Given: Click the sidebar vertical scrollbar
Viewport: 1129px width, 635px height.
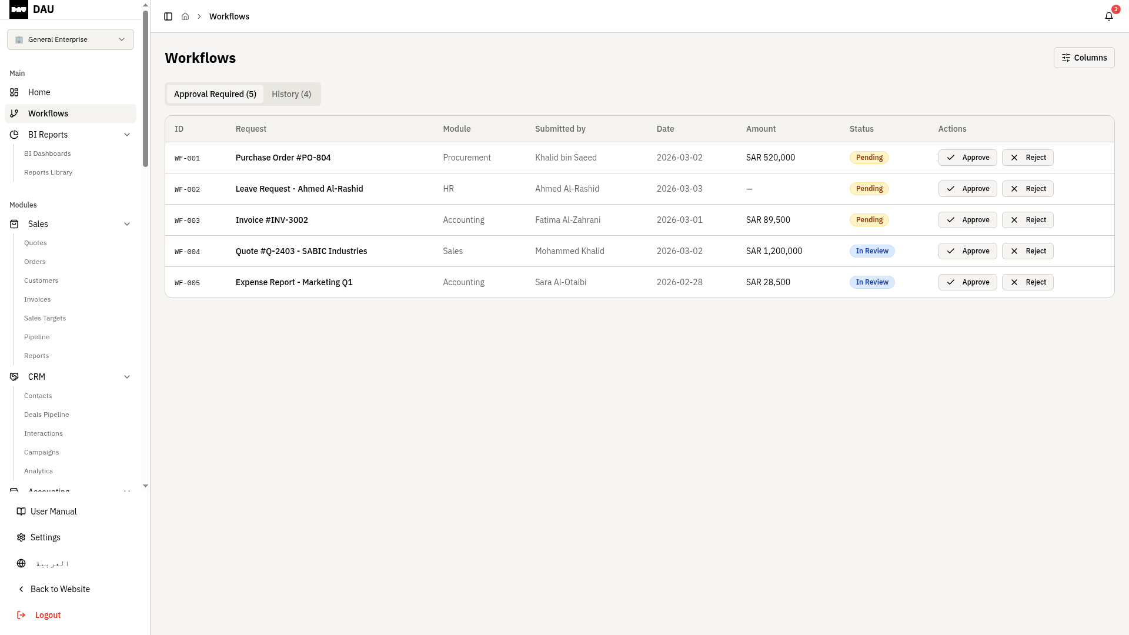Looking at the screenshot, I should (145, 88).
